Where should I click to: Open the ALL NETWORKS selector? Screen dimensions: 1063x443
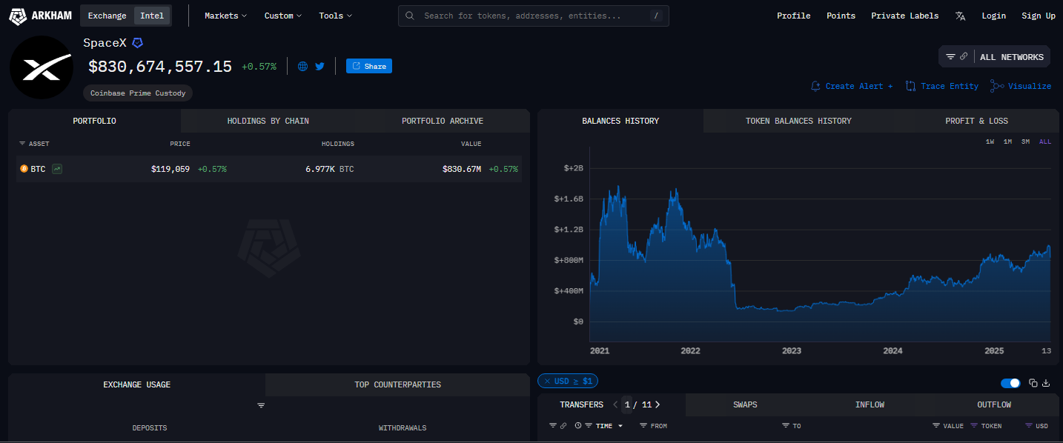tap(1011, 57)
